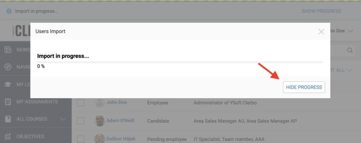
Task: Click the Show Progress link
Action: coord(321,11)
